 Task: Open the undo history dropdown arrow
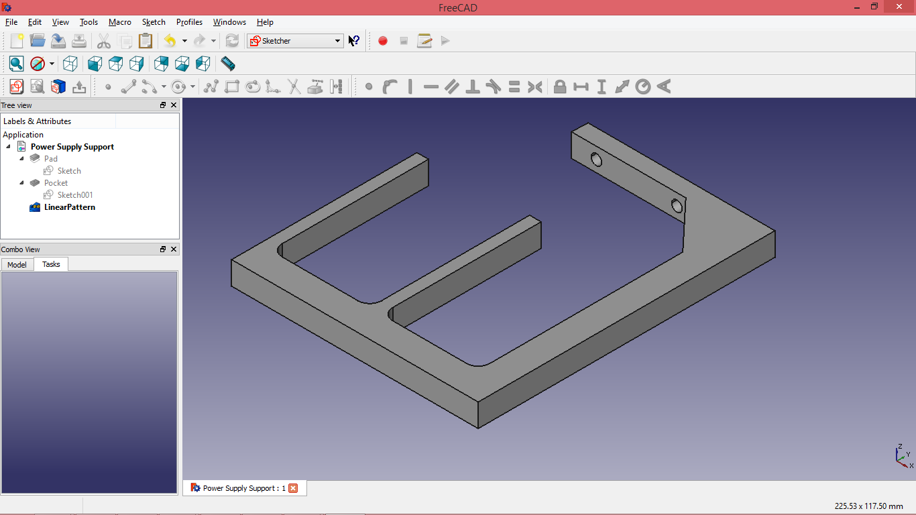(184, 42)
